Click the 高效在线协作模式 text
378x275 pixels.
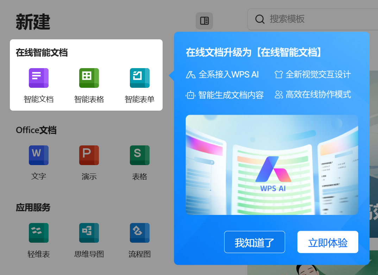(x=318, y=94)
